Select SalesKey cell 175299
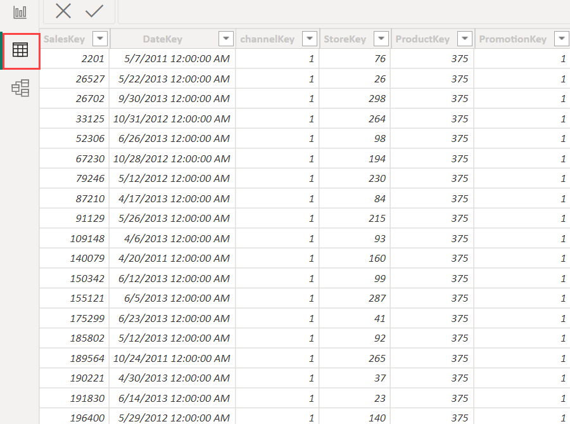This screenshot has width=570, height=424. [x=75, y=319]
